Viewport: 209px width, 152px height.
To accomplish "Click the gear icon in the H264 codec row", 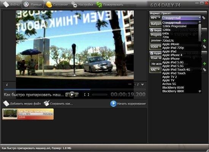I will point(204,47).
